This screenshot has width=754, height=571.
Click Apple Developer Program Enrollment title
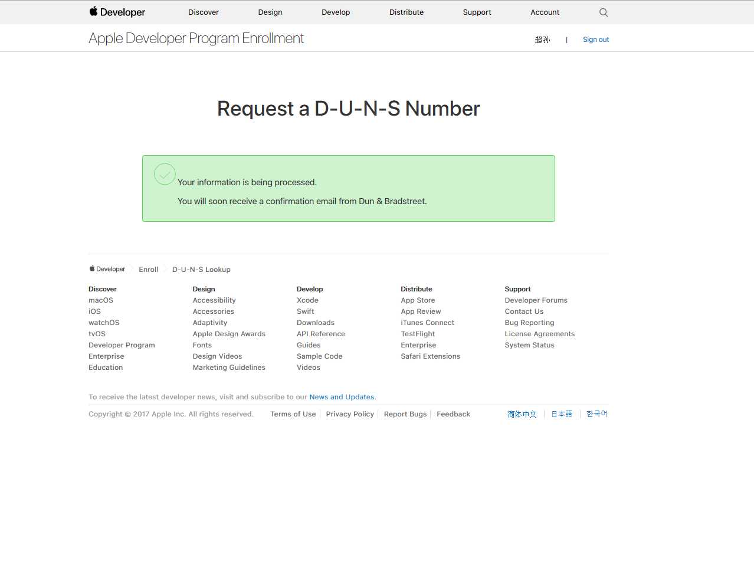point(196,38)
